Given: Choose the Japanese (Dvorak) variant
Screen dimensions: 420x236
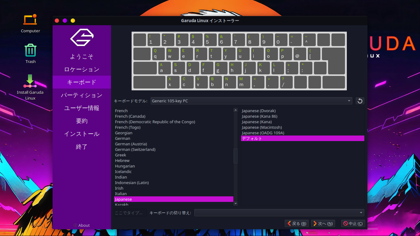Looking at the screenshot, I should coord(303,111).
